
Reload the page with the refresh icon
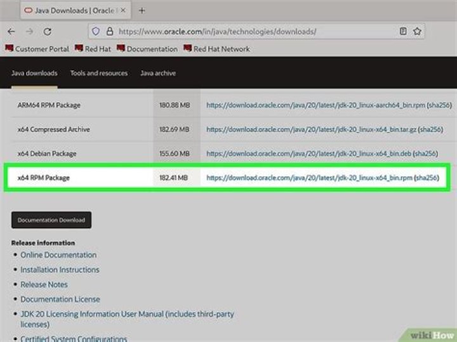tap(48, 32)
